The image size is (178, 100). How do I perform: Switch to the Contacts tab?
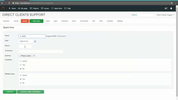pos(110,21)
